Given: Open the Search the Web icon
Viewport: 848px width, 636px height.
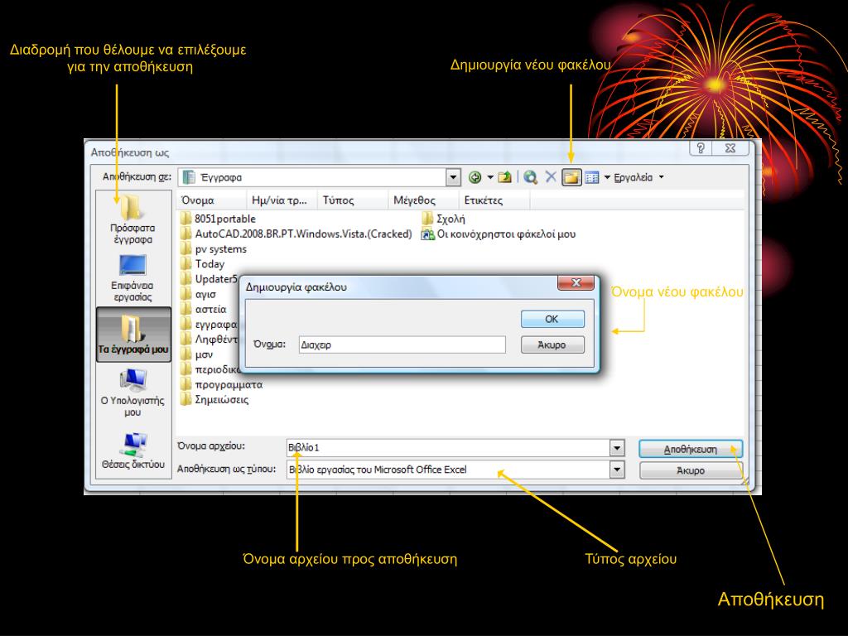Looking at the screenshot, I should [x=531, y=177].
